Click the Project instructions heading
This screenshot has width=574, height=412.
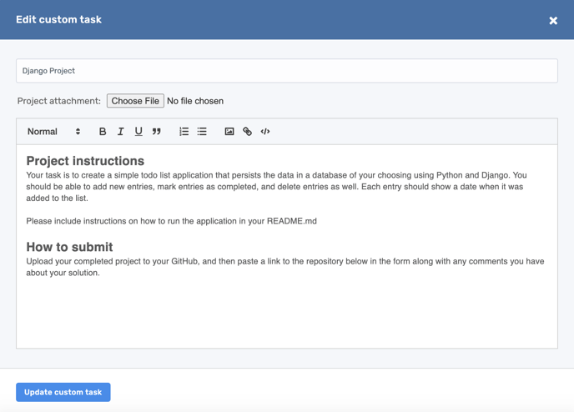pos(85,161)
